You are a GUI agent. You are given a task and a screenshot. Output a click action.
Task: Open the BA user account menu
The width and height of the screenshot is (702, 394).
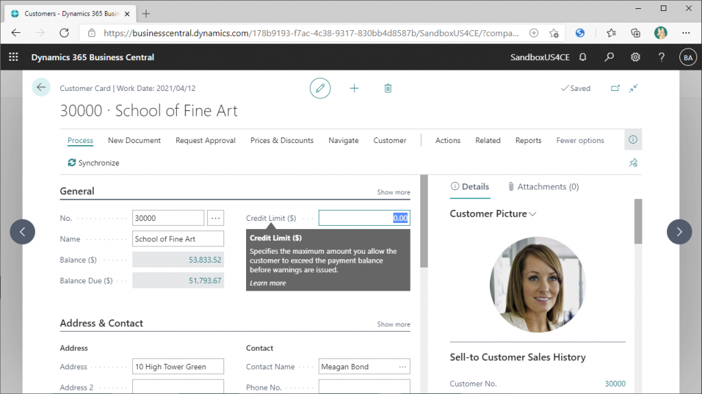click(x=688, y=57)
